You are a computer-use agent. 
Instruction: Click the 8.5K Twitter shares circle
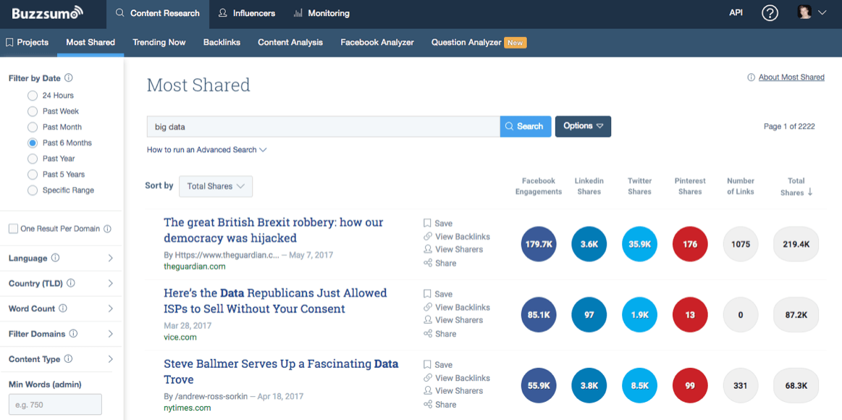coord(639,386)
